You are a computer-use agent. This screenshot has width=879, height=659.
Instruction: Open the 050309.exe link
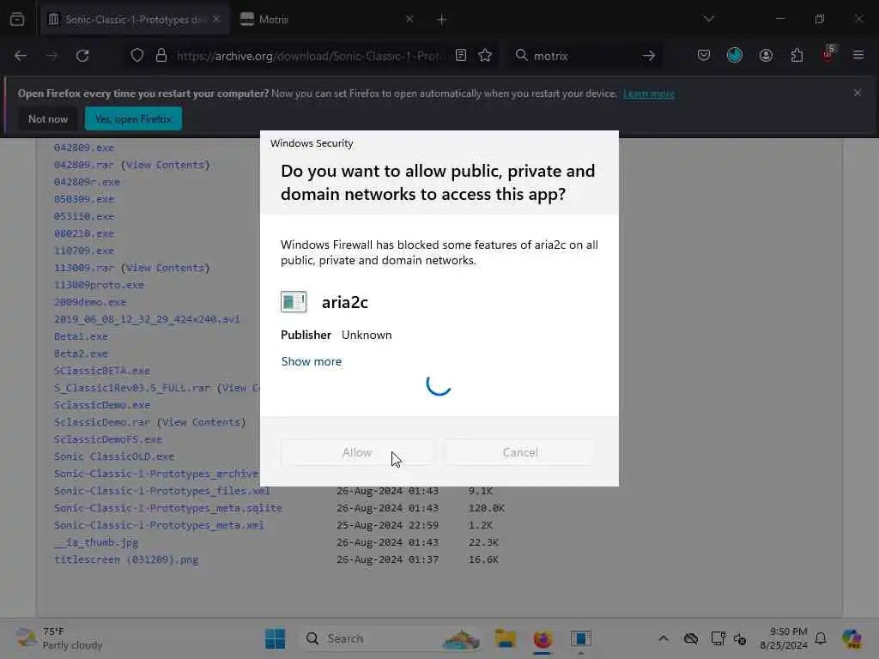(x=84, y=199)
